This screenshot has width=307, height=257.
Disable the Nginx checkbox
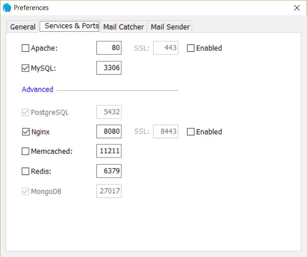coord(26,132)
